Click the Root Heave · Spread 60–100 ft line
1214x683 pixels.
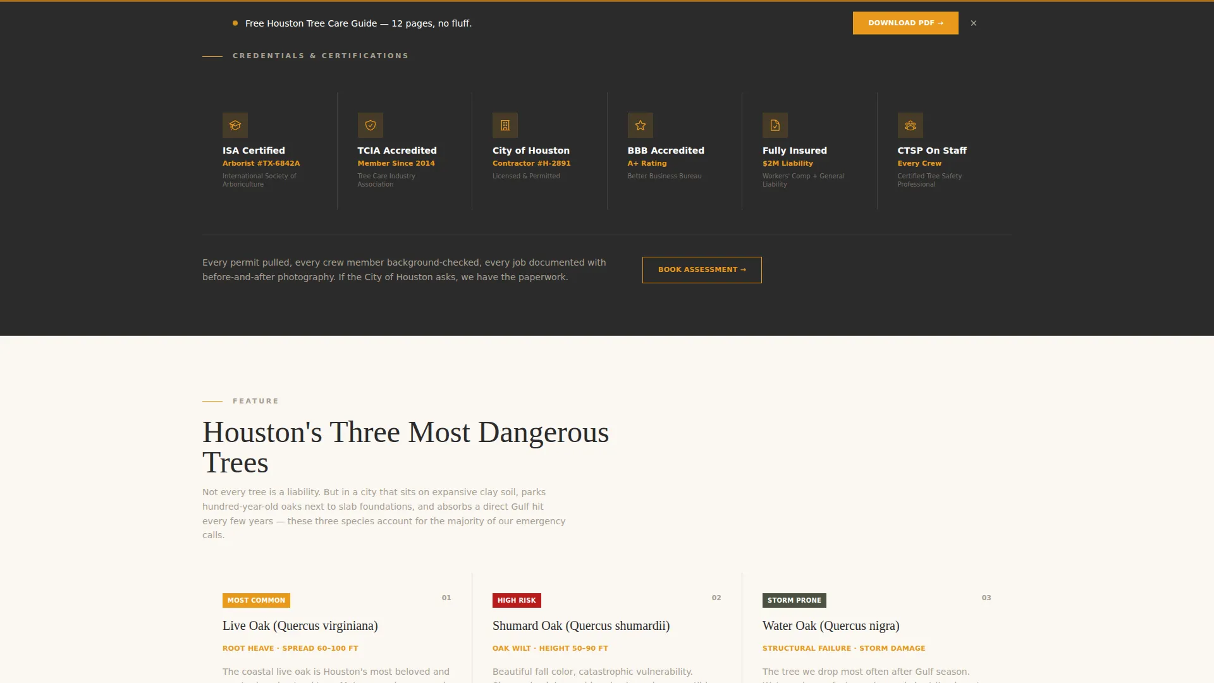pyautogui.click(x=290, y=648)
